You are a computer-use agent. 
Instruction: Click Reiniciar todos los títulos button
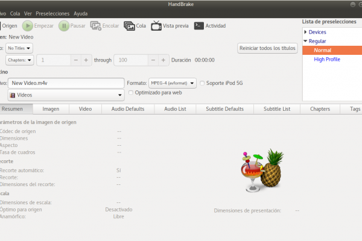(267, 48)
